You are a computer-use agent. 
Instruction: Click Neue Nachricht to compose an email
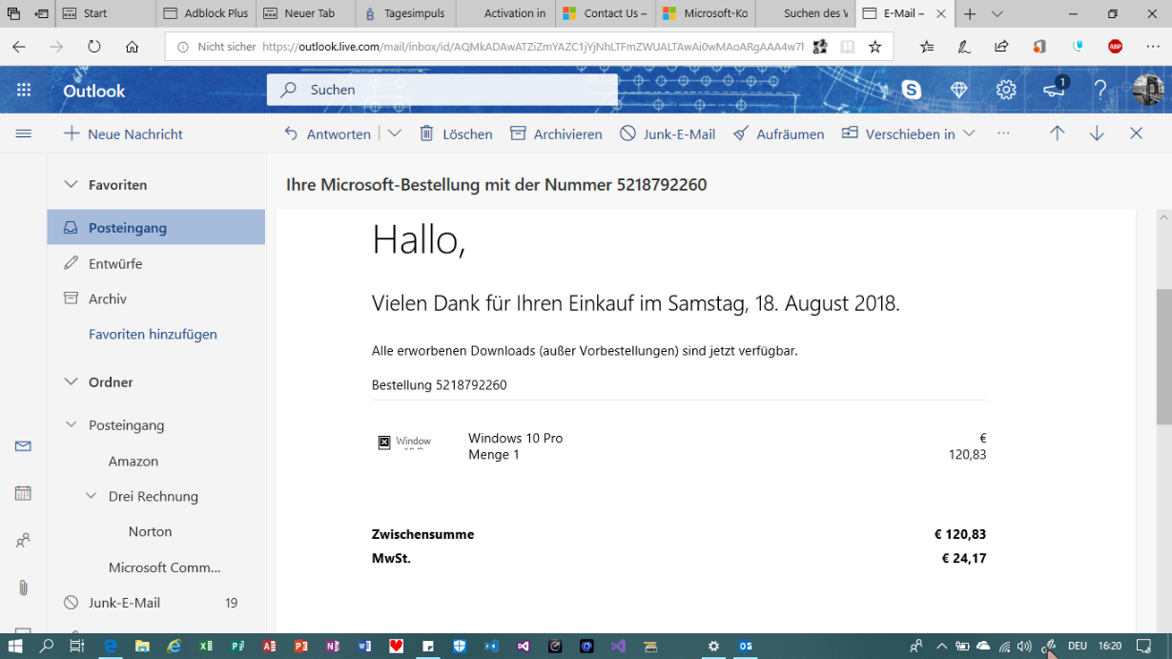point(123,134)
